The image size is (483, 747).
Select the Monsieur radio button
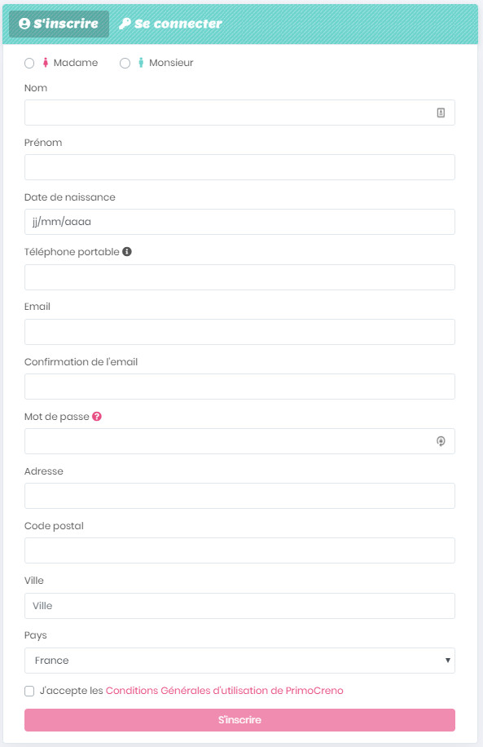(x=125, y=63)
